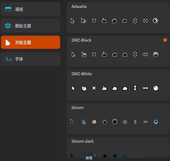Click the bloom open grab hand preview
170x161 pixels.
click(114, 122)
